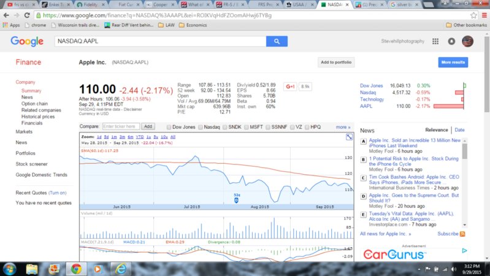Open Economics bookmarks folder
This screenshot has height=276, width=490.
click(x=193, y=25)
